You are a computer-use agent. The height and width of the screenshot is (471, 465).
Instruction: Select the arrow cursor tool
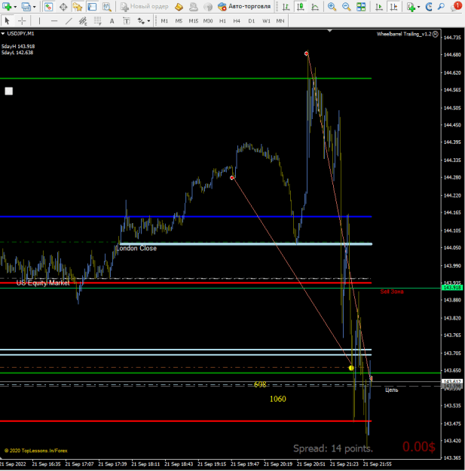click(8, 21)
